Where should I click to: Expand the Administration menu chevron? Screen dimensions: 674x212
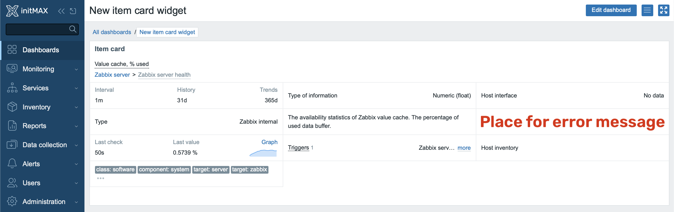pos(76,202)
